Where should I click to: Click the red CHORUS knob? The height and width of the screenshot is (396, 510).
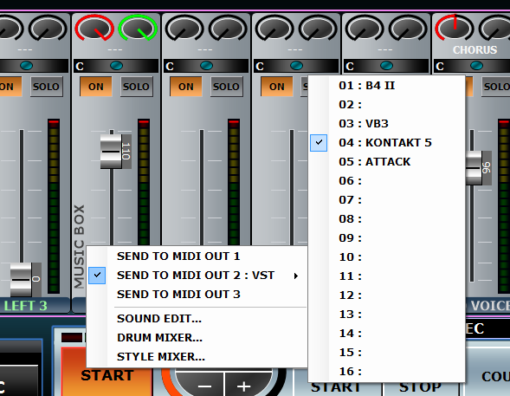click(x=455, y=28)
